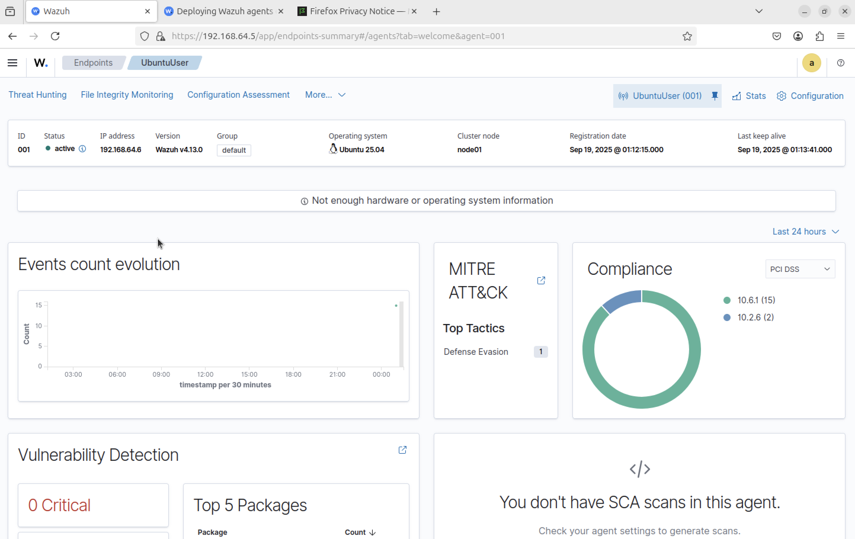The width and height of the screenshot is (855, 539).
Task: Toggle the 10.6.1 legend color dot
Action: 727,300
